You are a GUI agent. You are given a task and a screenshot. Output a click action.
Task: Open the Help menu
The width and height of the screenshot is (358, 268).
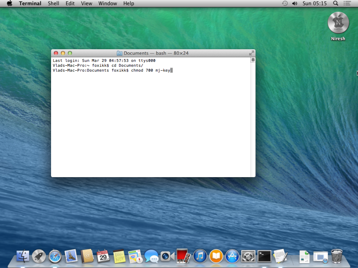point(128,4)
